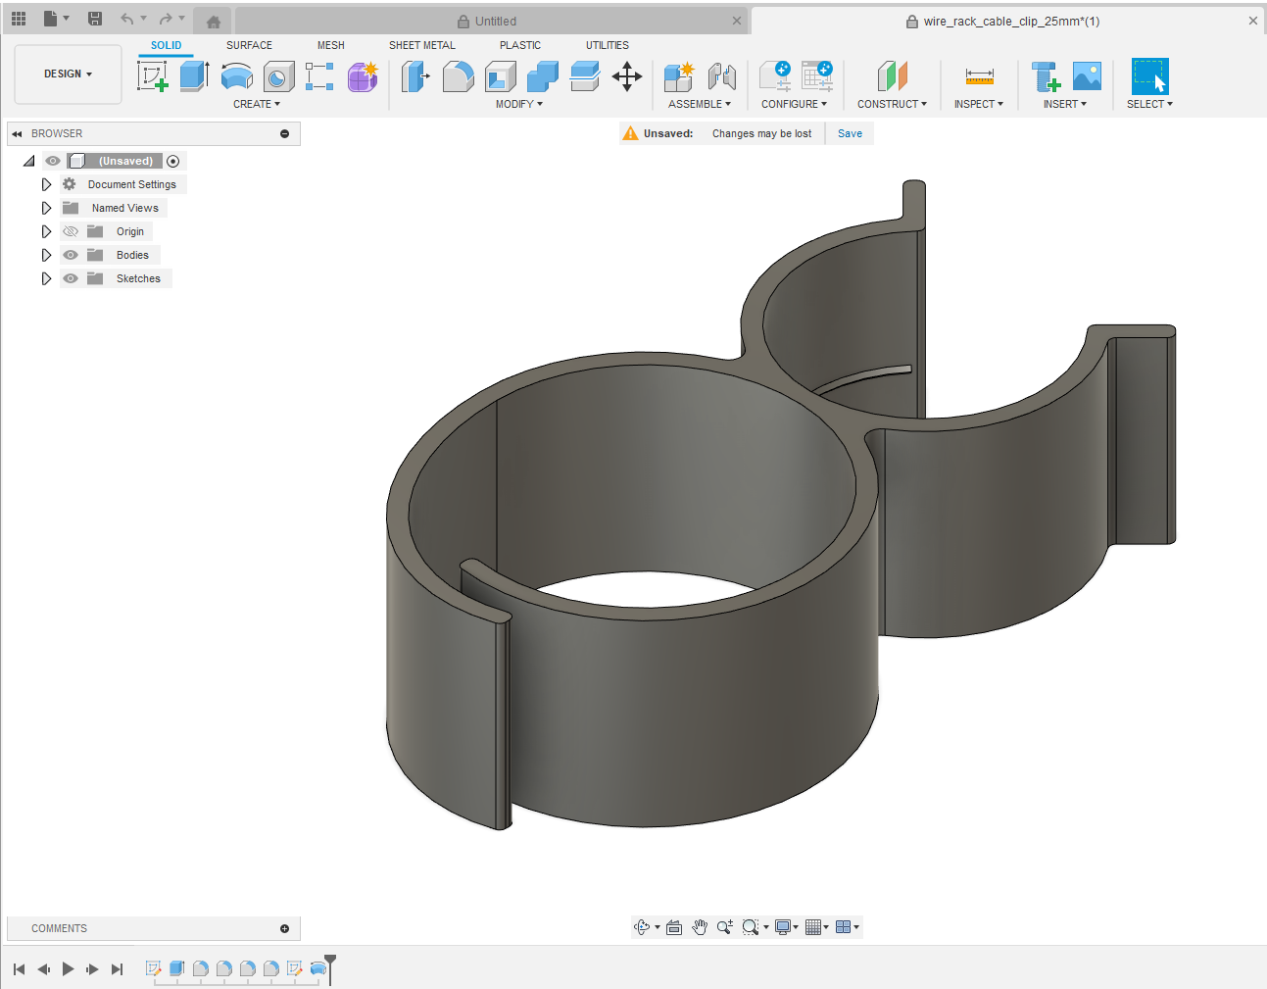Open the ASSEMBLE dropdown menu
This screenshot has height=989, width=1267.
[700, 104]
